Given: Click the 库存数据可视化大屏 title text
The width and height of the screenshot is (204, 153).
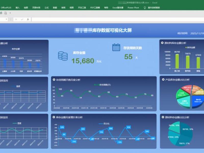Looking at the screenshot, I should click(112, 30).
